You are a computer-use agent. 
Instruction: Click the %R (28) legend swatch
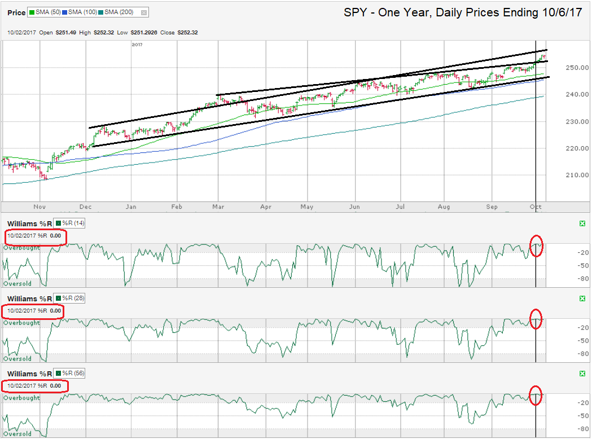59,298
